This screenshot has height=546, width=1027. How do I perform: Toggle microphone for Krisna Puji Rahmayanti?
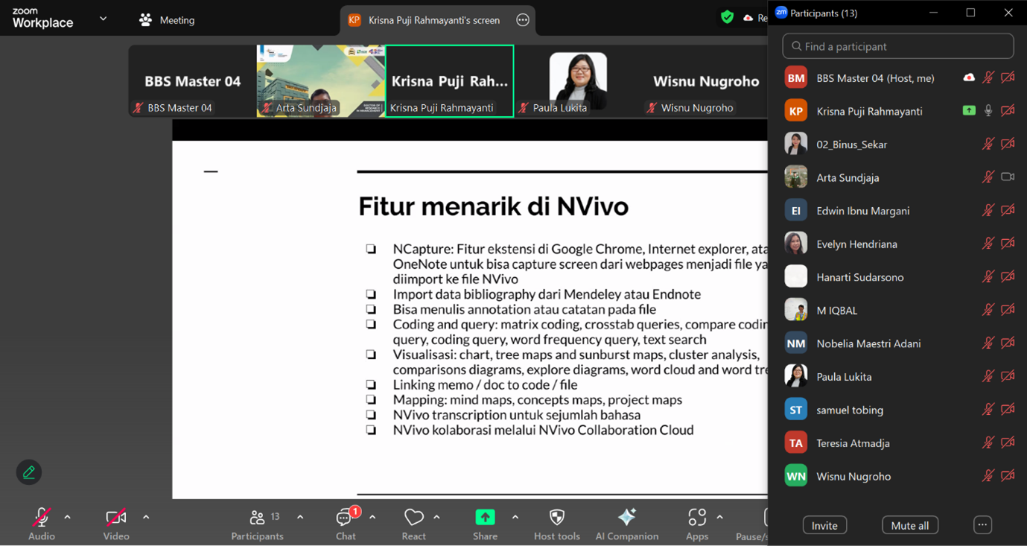pos(988,111)
